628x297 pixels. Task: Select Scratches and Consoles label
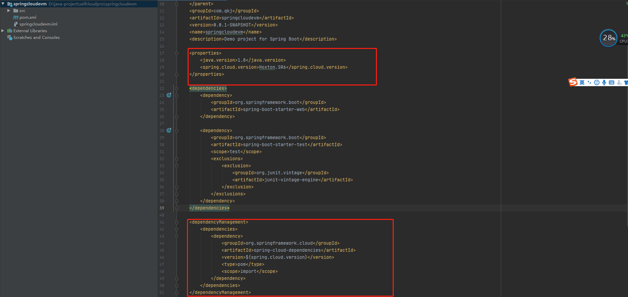(x=37, y=38)
